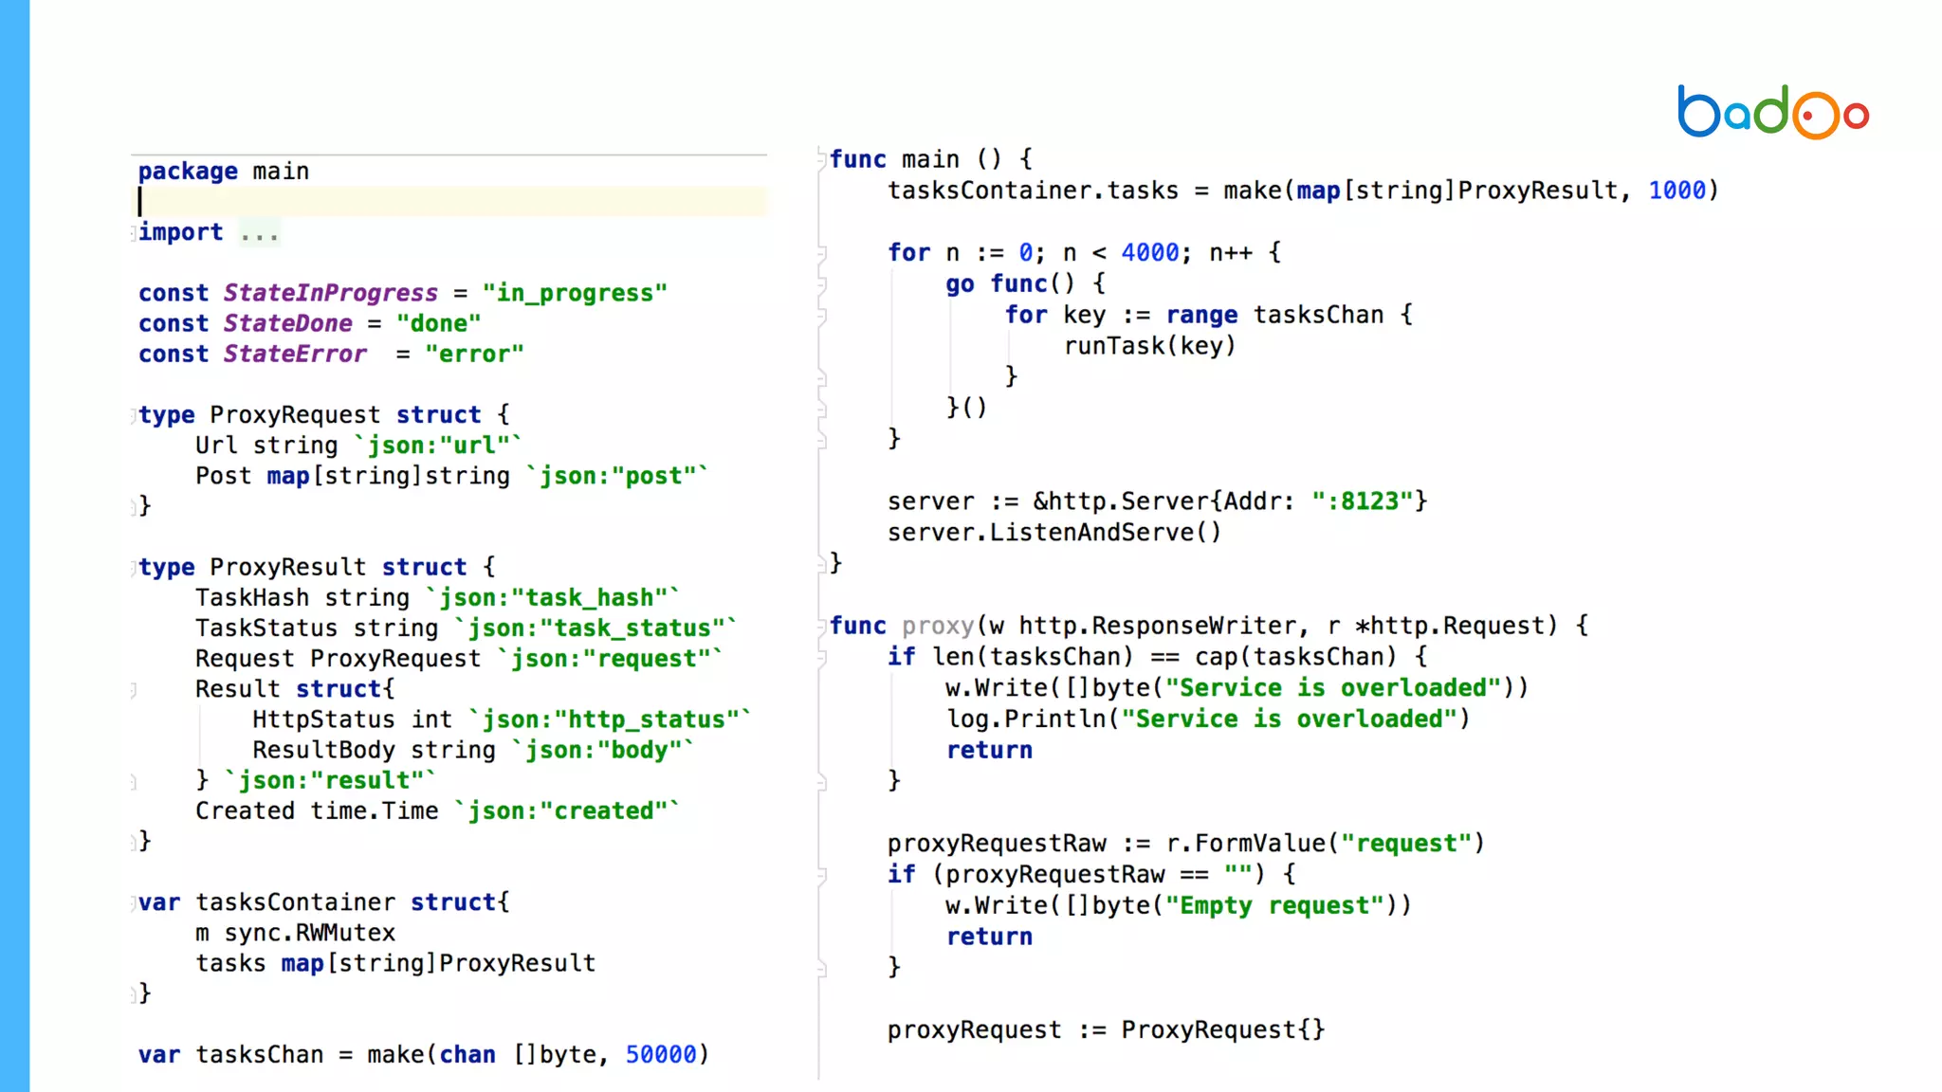Image resolution: width=1942 pixels, height=1092 pixels.
Task: Click the "Empty request" string literal
Action: pyautogui.click(x=1274, y=906)
